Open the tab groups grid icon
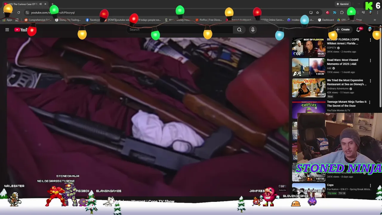The height and width of the screenshot is (215, 382). tap(17, 20)
